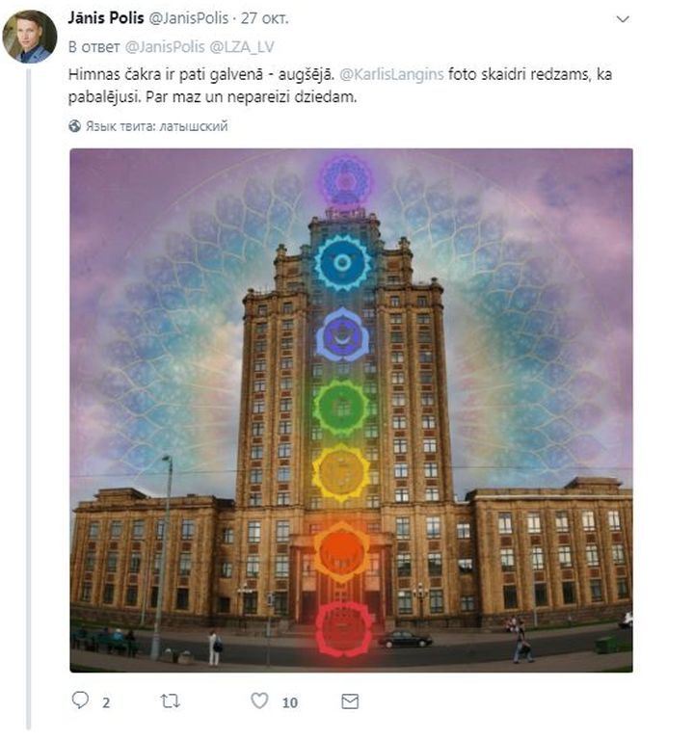This screenshot has height=740, width=694.
Task: Click the @JanisPolis reply-to handle
Action: pyautogui.click(x=165, y=46)
